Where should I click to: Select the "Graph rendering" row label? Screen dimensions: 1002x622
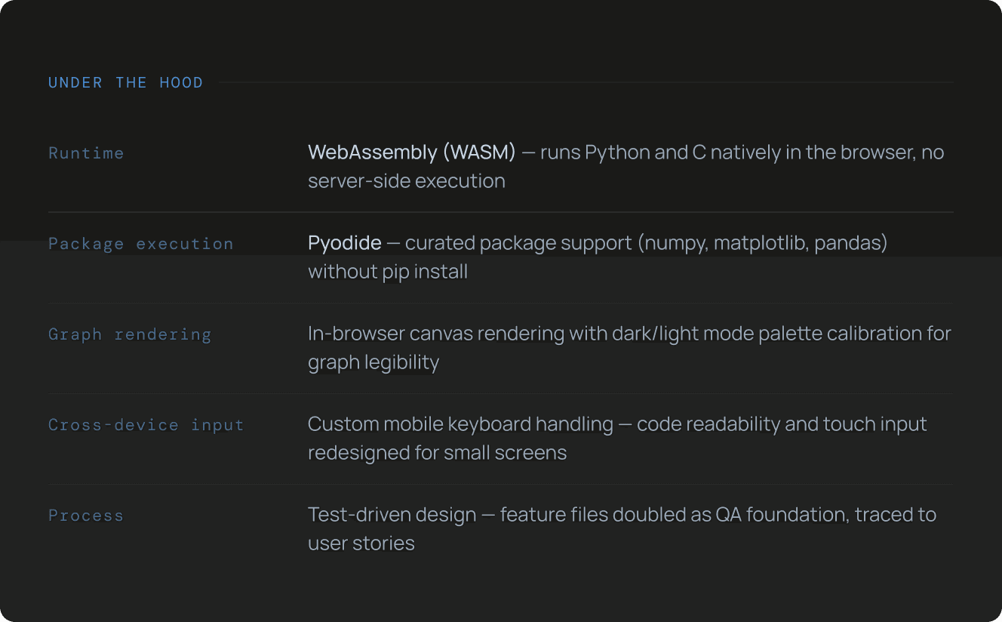[129, 334]
